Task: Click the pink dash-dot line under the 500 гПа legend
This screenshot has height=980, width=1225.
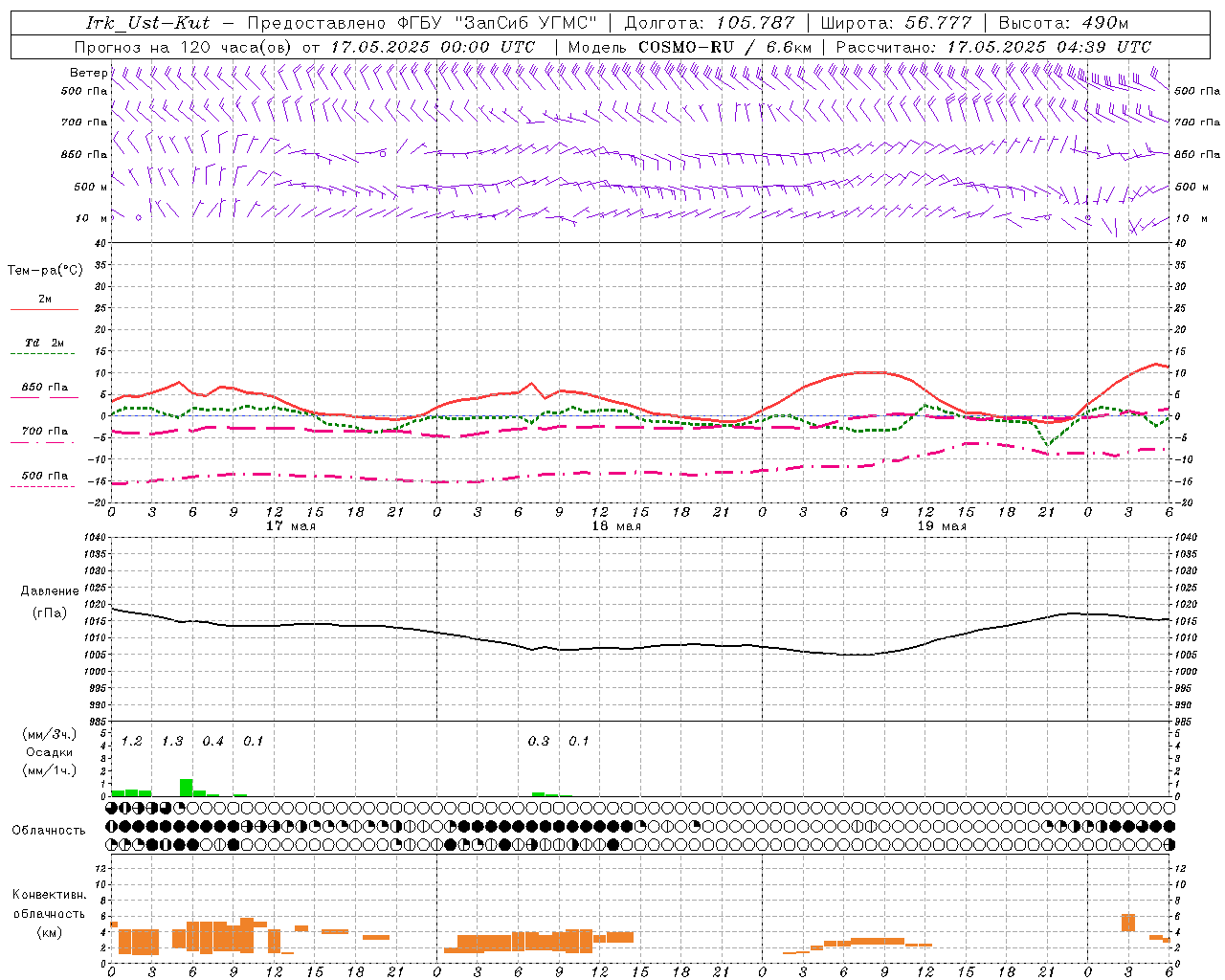Action: pyautogui.click(x=42, y=487)
